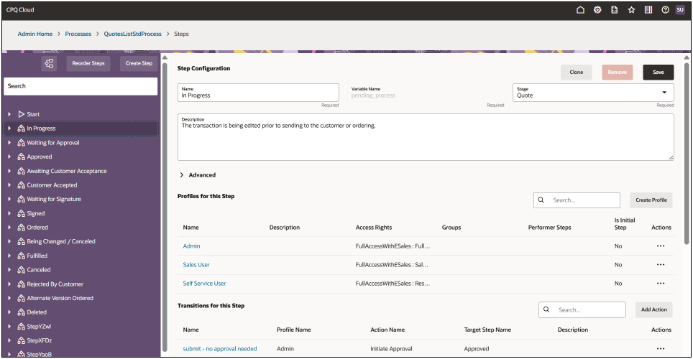Go to QuotesListStdProcess breadcrumb
This screenshot has width=693, height=359.
point(132,34)
